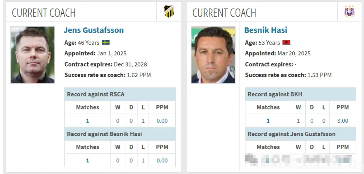This screenshot has height=174, width=364.
Task: Open the Jens Gustafsson profile link
Action: pos(94,30)
